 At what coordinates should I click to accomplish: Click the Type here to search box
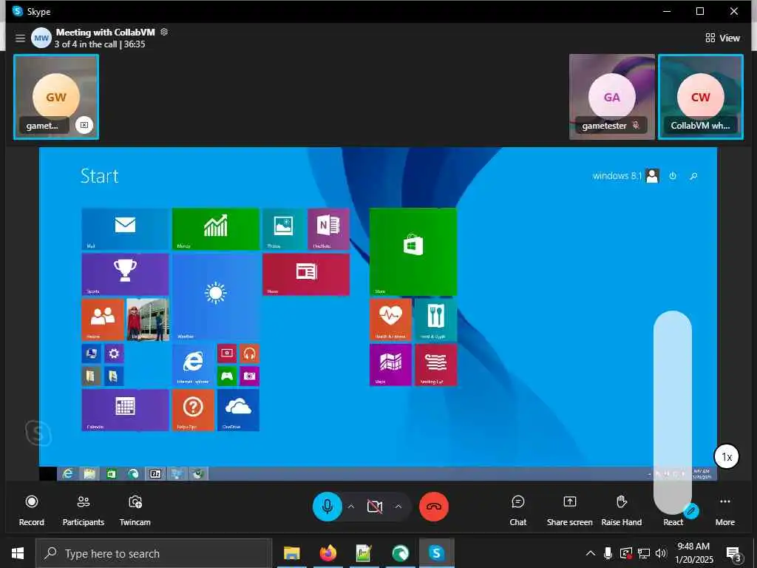coord(154,553)
